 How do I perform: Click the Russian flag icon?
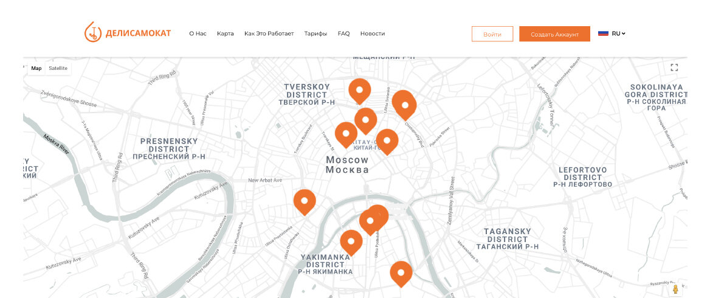[x=603, y=33]
